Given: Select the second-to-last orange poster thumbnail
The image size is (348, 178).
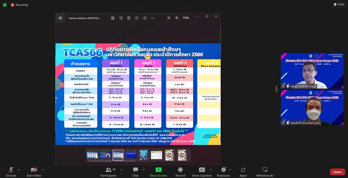Looking at the screenshot, I should [x=169, y=155].
